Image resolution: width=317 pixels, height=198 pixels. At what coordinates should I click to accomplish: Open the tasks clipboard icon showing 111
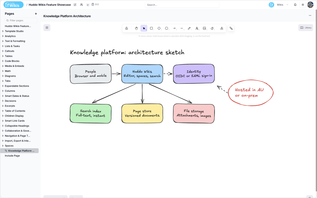pos(95,4)
